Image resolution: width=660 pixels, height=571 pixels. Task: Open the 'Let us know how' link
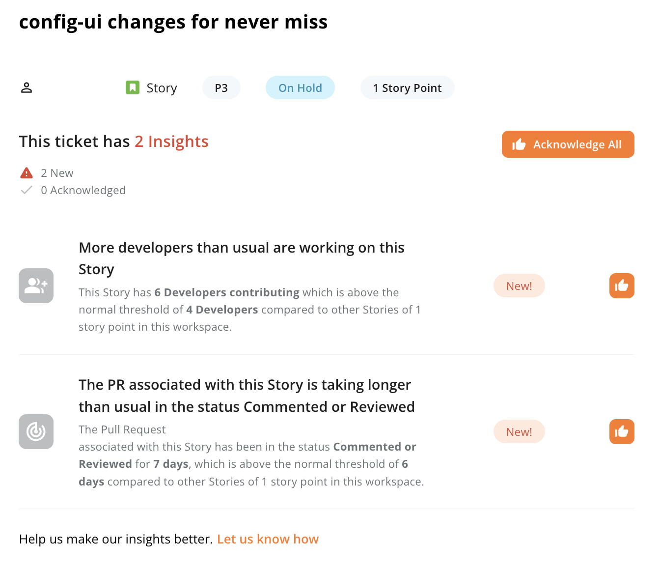pyautogui.click(x=268, y=539)
